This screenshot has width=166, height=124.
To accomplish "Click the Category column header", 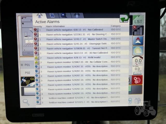I will pos(116,26).
